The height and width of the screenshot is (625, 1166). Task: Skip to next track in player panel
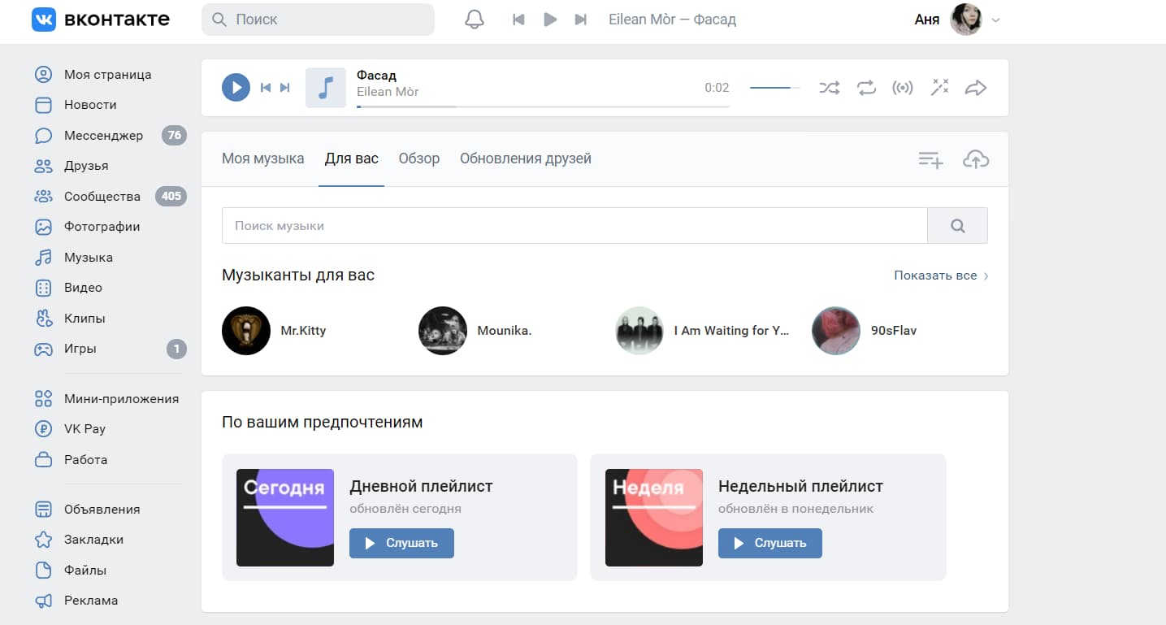tap(285, 88)
